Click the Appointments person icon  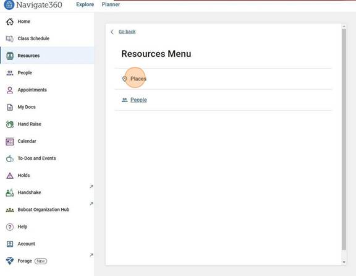click(x=10, y=90)
